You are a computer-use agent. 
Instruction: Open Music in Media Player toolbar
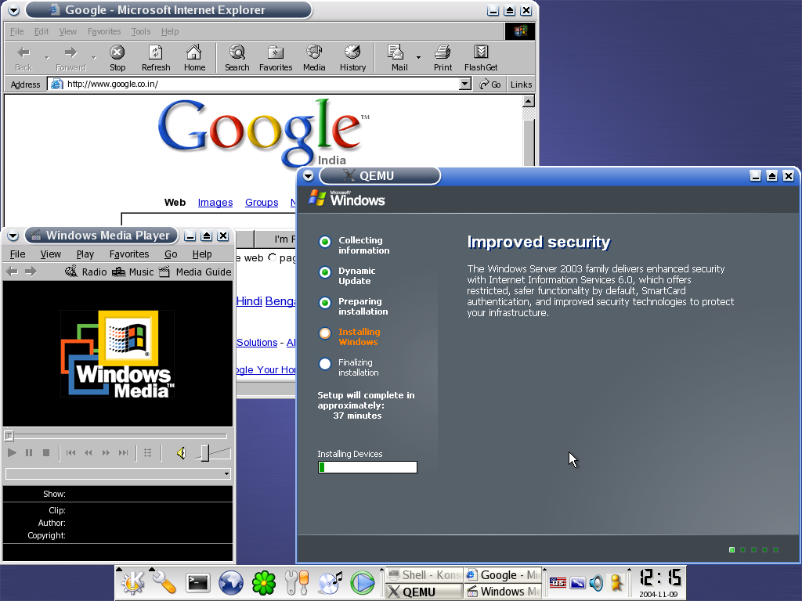(132, 272)
